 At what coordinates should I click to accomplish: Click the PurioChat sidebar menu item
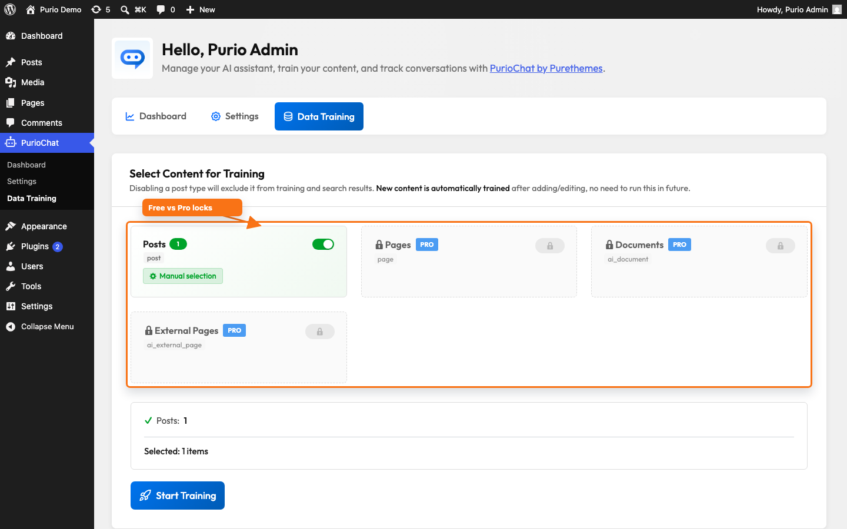(x=47, y=143)
